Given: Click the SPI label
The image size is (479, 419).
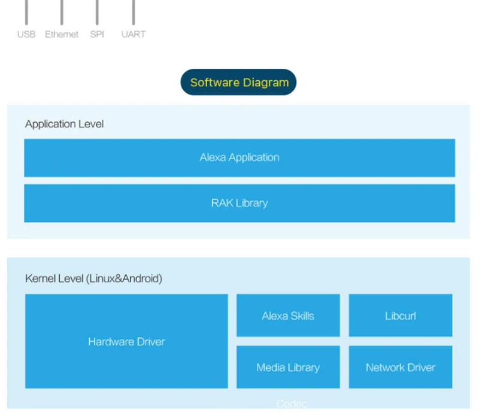Looking at the screenshot, I should [x=97, y=34].
